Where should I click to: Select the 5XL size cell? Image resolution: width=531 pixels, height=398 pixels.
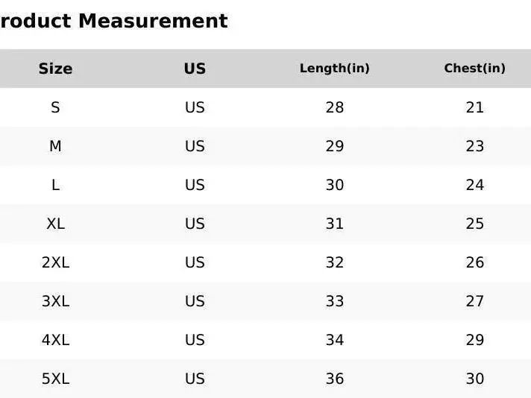pos(55,379)
